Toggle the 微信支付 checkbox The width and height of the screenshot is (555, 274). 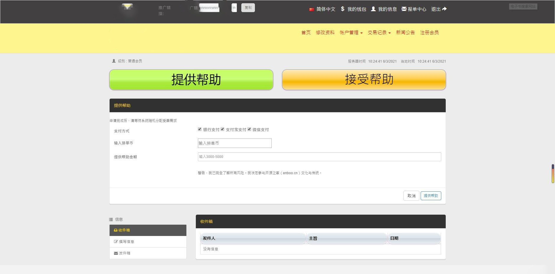[249, 129]
